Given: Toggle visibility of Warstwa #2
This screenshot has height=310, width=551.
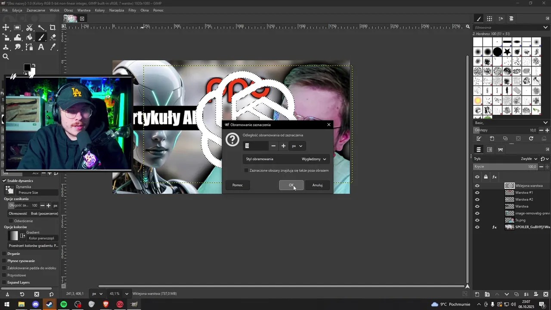Looking at the screenshot, I should point(477,199).
